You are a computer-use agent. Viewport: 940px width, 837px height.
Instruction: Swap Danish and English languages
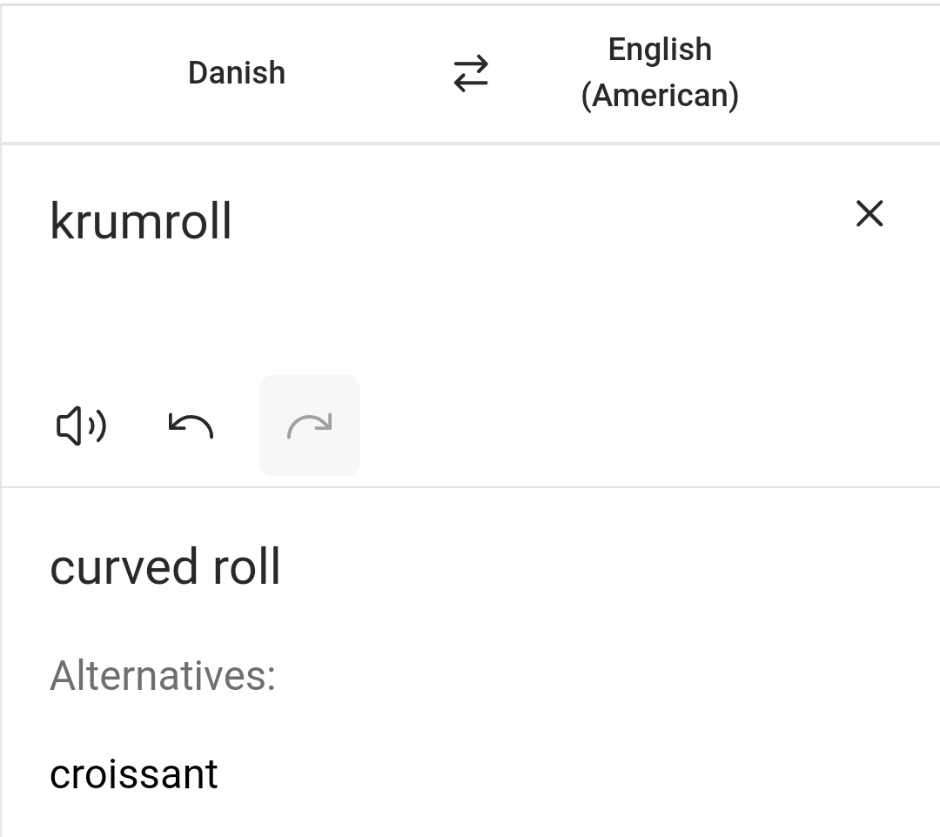pyautogui.click(x=471, y=73)
